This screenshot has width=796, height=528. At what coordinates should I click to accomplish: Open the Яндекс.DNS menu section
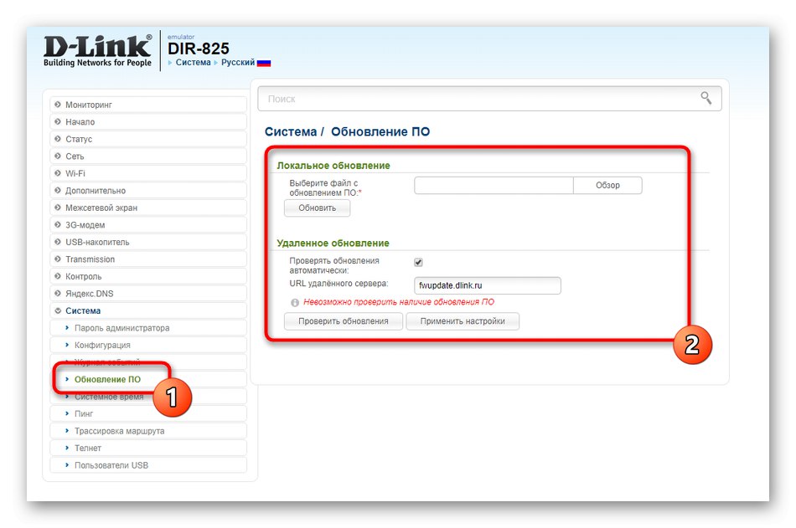pyautogui.click(x=148, y=294)
